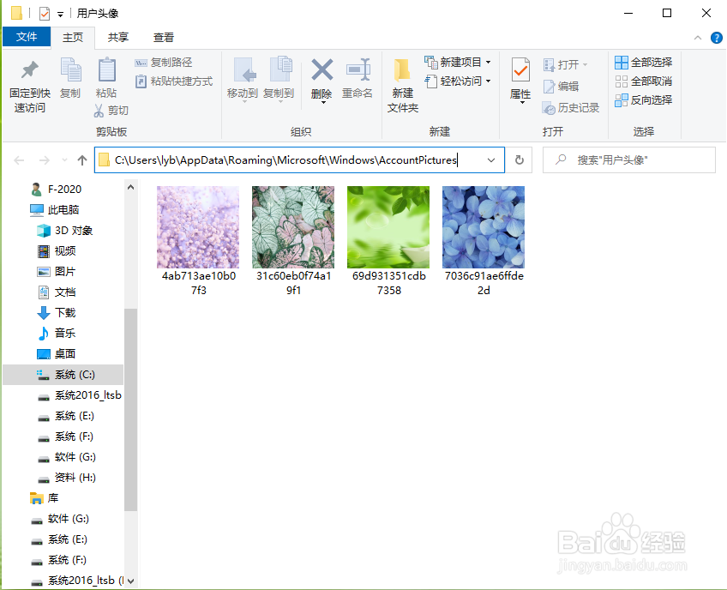Click the 重命名 rename icon
This screenshot has width=727, height=590.
point(357,70)
